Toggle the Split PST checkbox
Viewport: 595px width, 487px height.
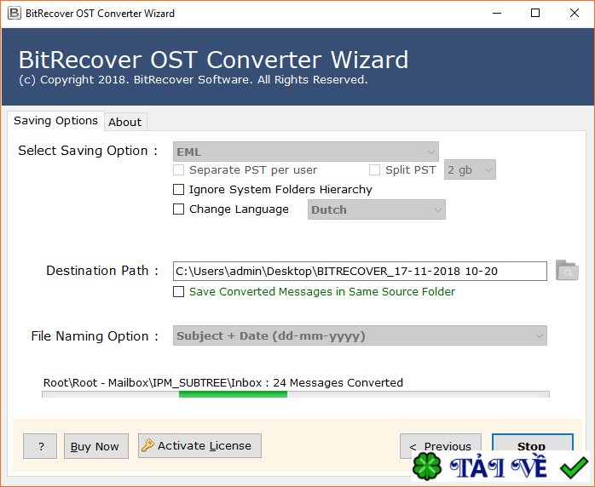[x=374, y=169]
